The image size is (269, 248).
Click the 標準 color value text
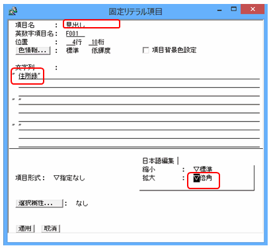(x=73, y=50)
